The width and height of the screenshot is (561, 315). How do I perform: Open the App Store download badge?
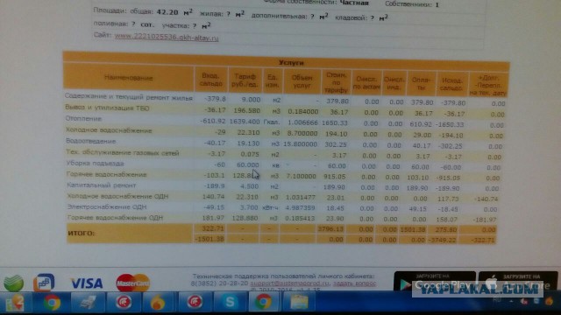click(x=518, y=283)
